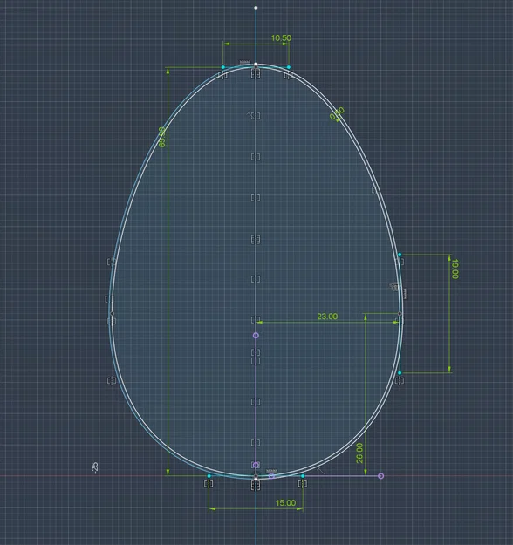Pick the cyan handle point at the left end of the 15.00 dimension
Image resolution: width=513 pixels, height=545 pixels.
point(209,476)
